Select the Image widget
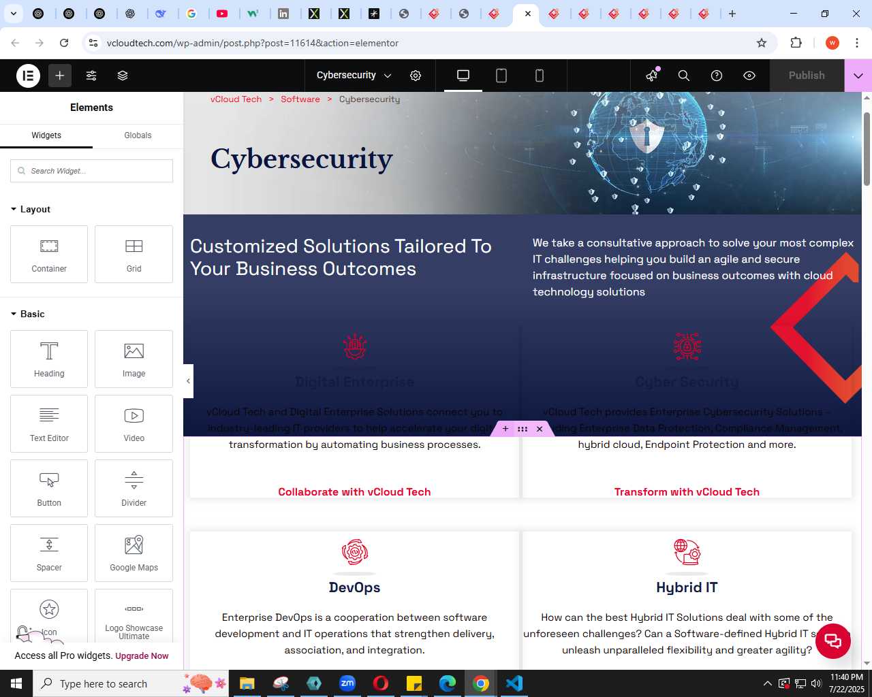 click(x=134, y=359)
